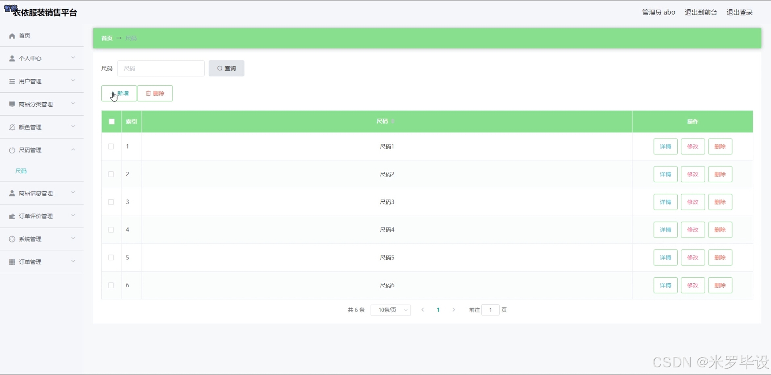Focus the 尺码 search input field

161,68
